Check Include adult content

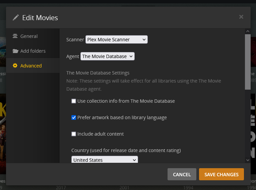(x=74, y=134)
